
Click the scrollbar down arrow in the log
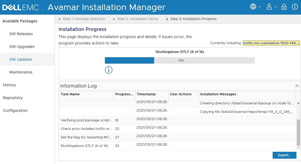pos(298,148)
